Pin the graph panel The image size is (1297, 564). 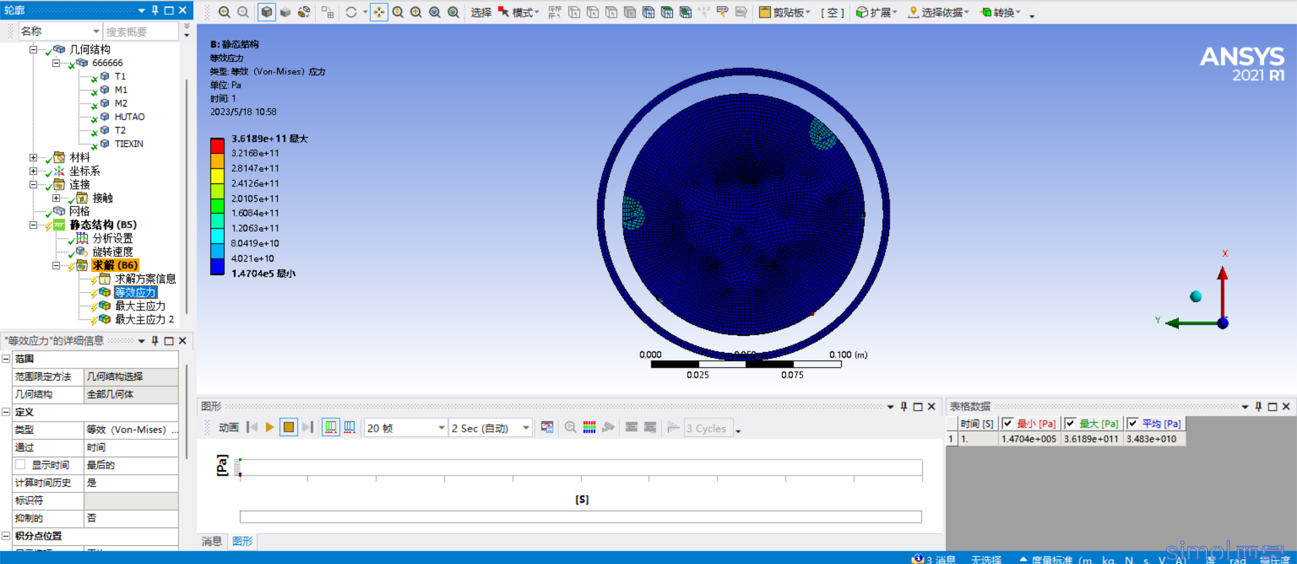tap(904, 406)
